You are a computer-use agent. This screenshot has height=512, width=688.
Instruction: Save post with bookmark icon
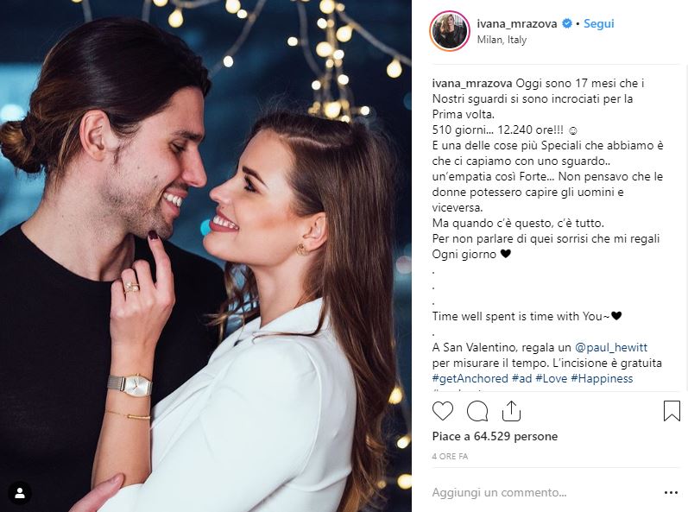tap(672, 411)
